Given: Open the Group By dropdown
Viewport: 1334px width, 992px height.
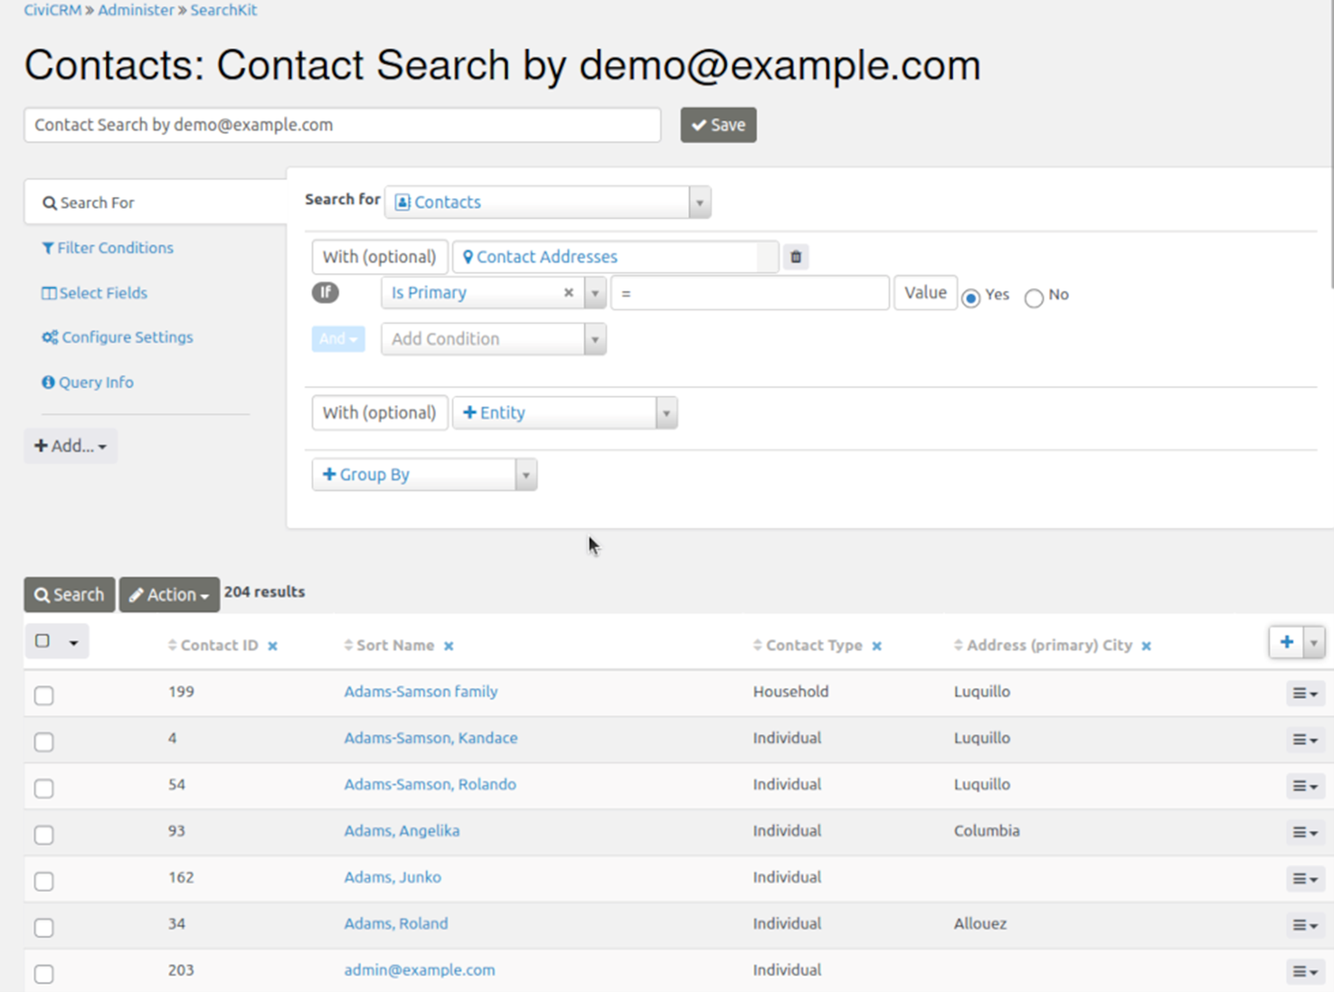Looking at the screenshot, I should (525, 475).
